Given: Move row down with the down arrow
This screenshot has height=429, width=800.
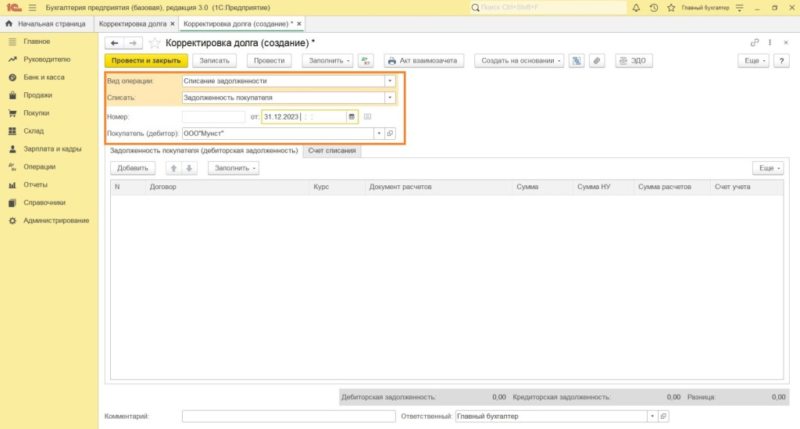Looking at the screenshot, I should (188, 168).
